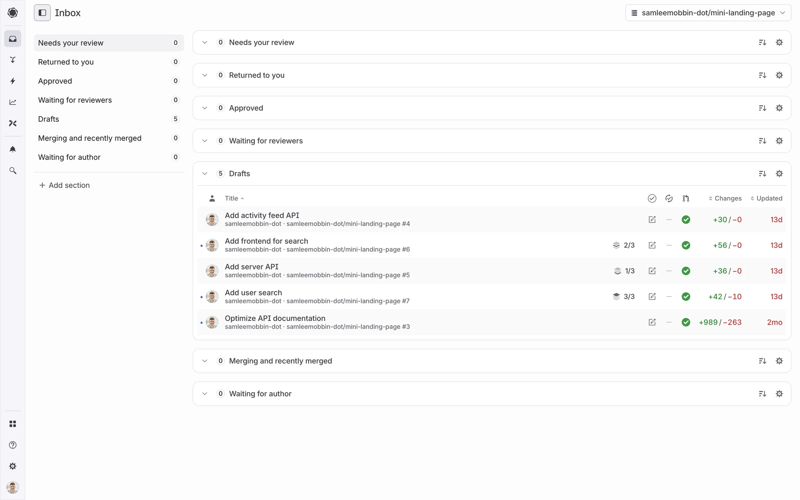Image resolution: width=800 pixels, height=500 pixels.
Task: Toggle the sidebar panel button beside Inbox
Action: (x=42, y=13)
